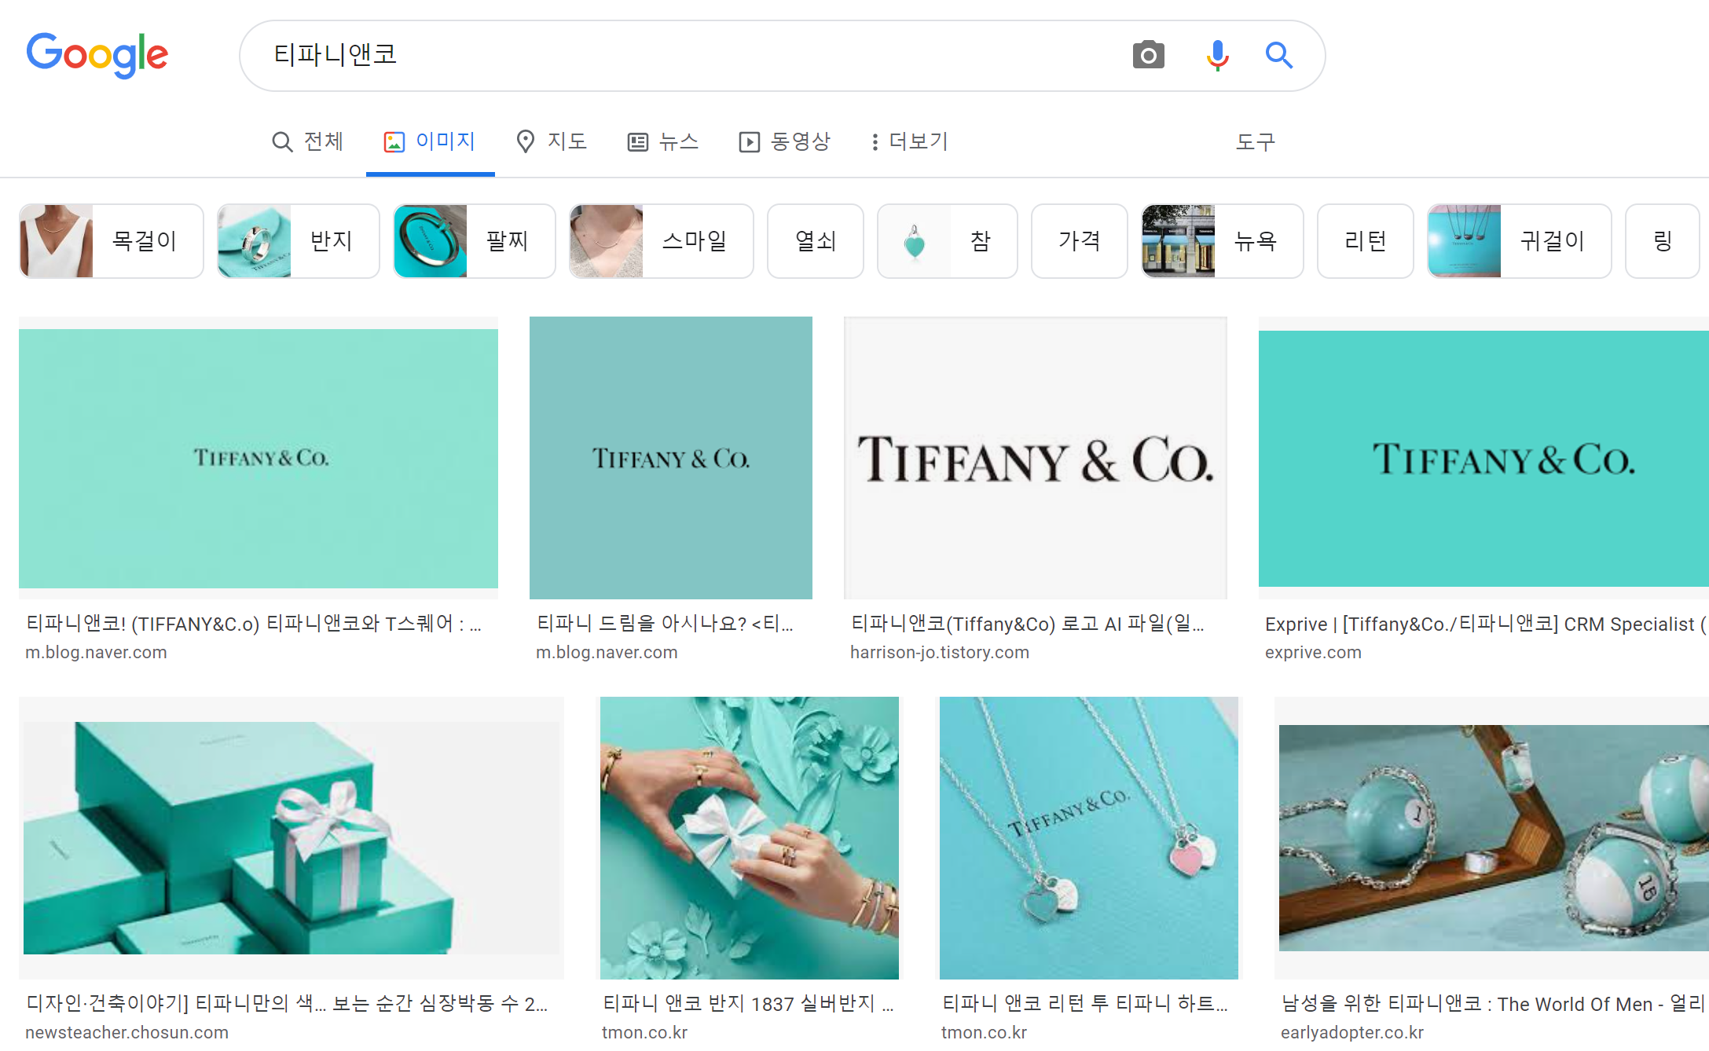The width and height of the screenshot is (1709, 1051).
Task: Click the 가격 price filter chip
Action: 1079,241
